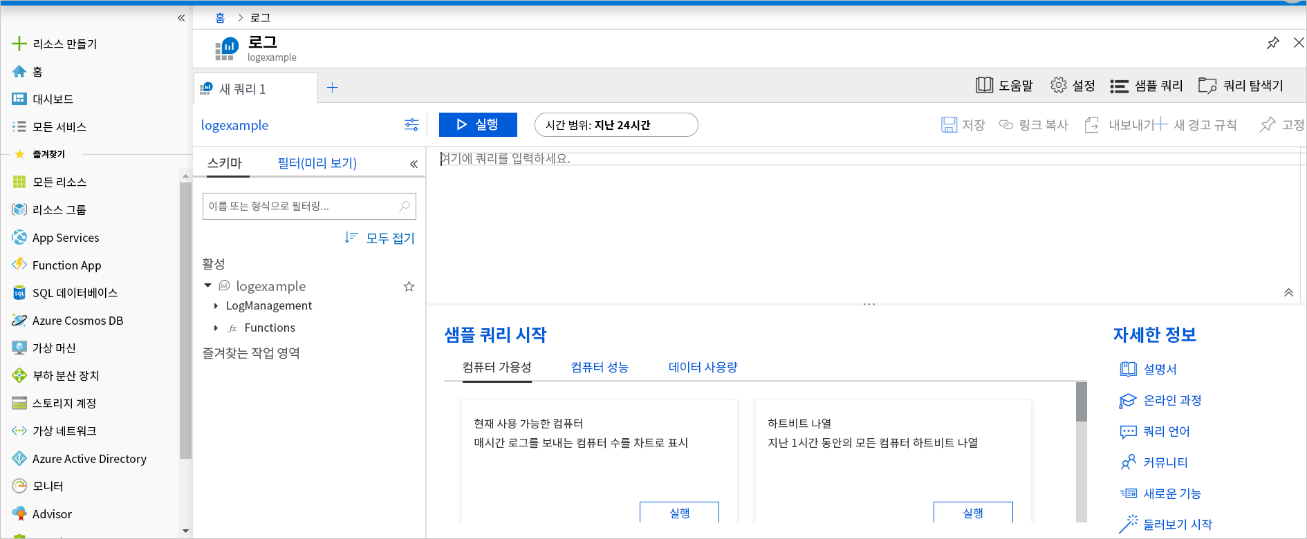Close the 로그 blade
1307x539 pixels.
click(1299, 43)
